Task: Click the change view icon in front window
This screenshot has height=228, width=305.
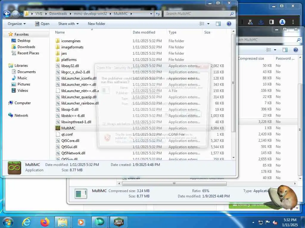Action: click(202, 24)
